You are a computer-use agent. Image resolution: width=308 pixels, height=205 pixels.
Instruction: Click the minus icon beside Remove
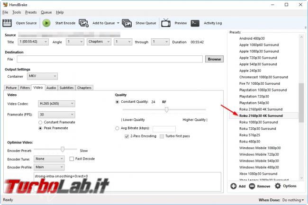pos(252,186)
